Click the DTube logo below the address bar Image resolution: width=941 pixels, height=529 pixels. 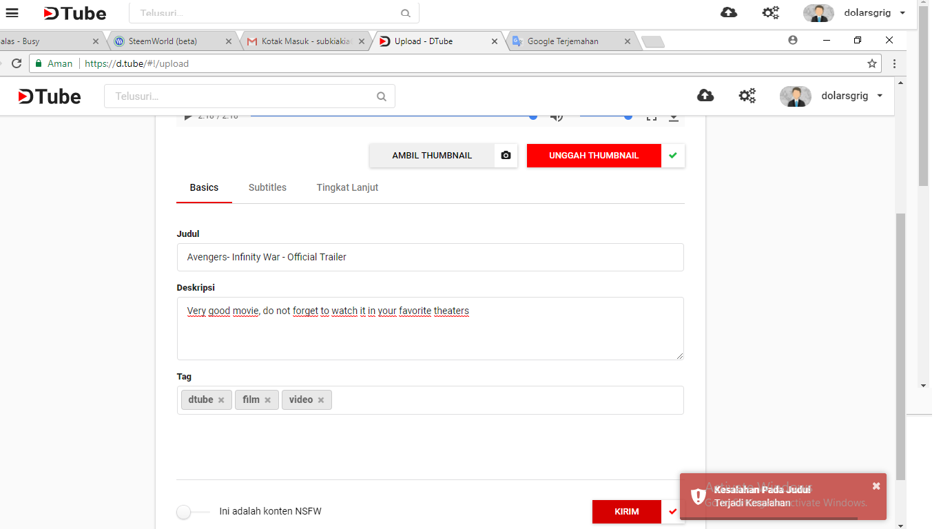(50, 96)
